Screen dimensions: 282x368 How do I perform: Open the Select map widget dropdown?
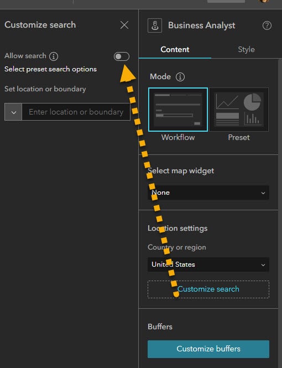point(208,193)
